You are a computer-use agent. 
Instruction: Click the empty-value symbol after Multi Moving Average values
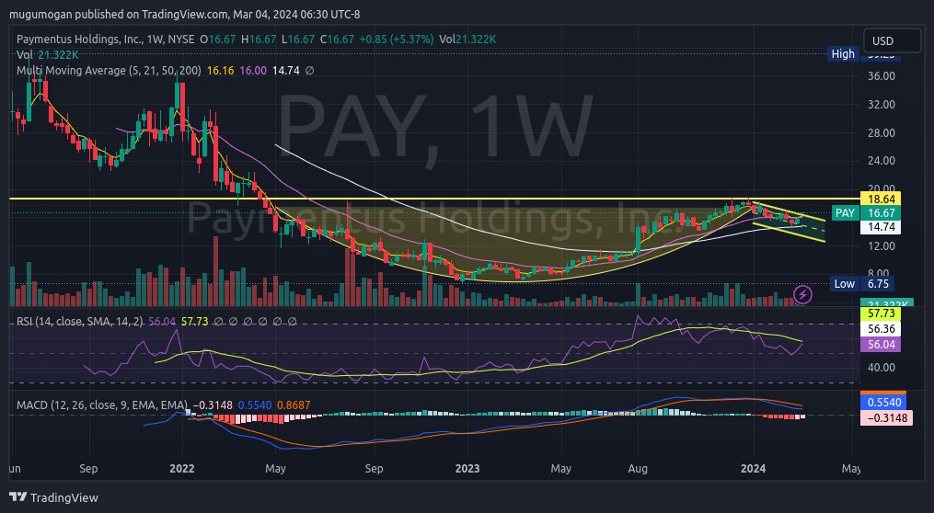coord(309,70)
